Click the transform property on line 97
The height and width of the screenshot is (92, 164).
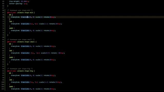pyautogui.click(x=15, y=75)
